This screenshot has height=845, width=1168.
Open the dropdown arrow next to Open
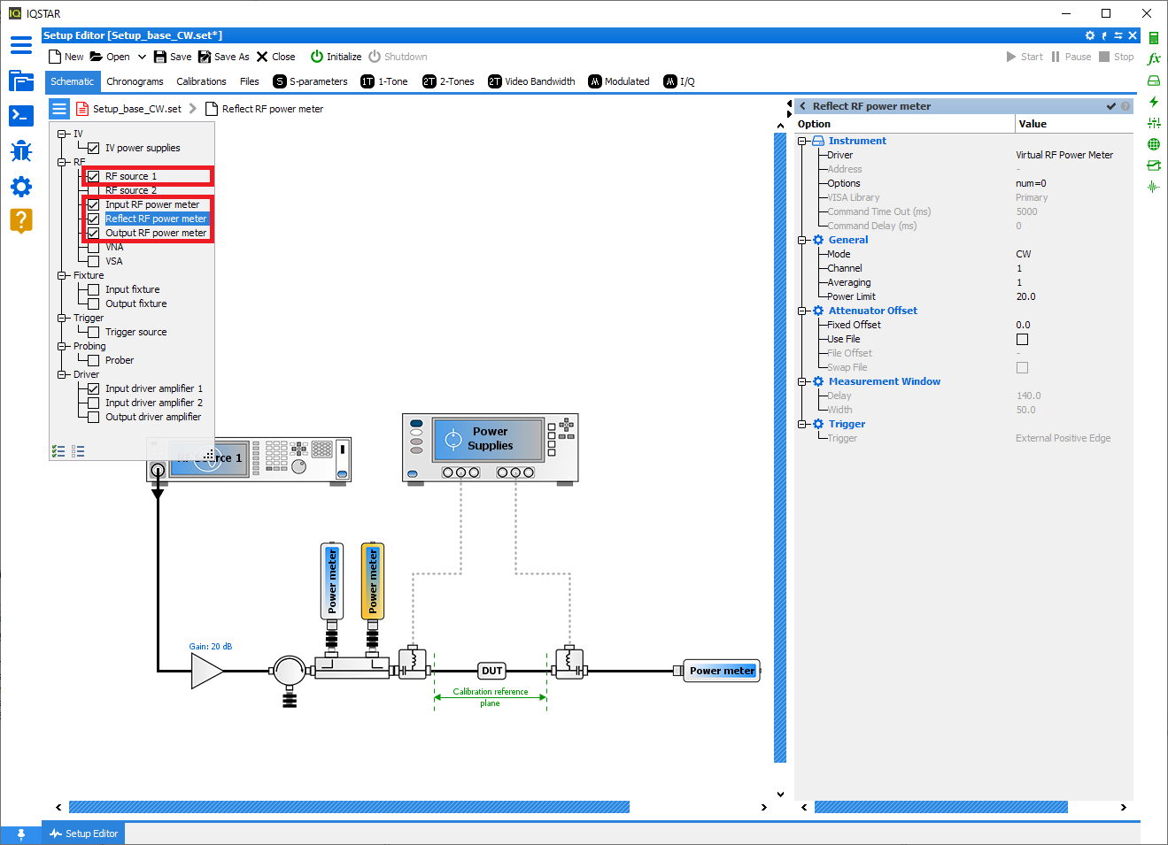pyautogui.click(x=142, y=57)
